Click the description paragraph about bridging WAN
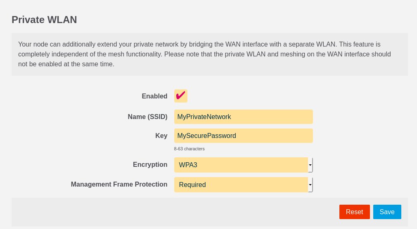 pyautogui.click(x=204, y=54)
